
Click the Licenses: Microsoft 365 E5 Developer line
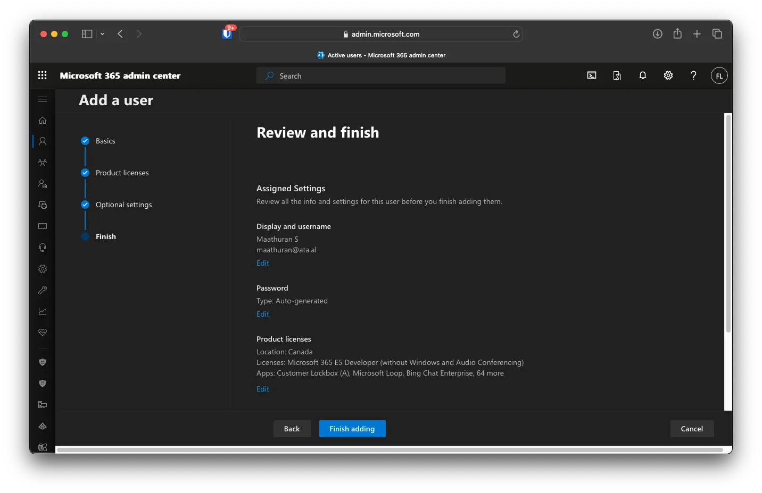point(390,362)
